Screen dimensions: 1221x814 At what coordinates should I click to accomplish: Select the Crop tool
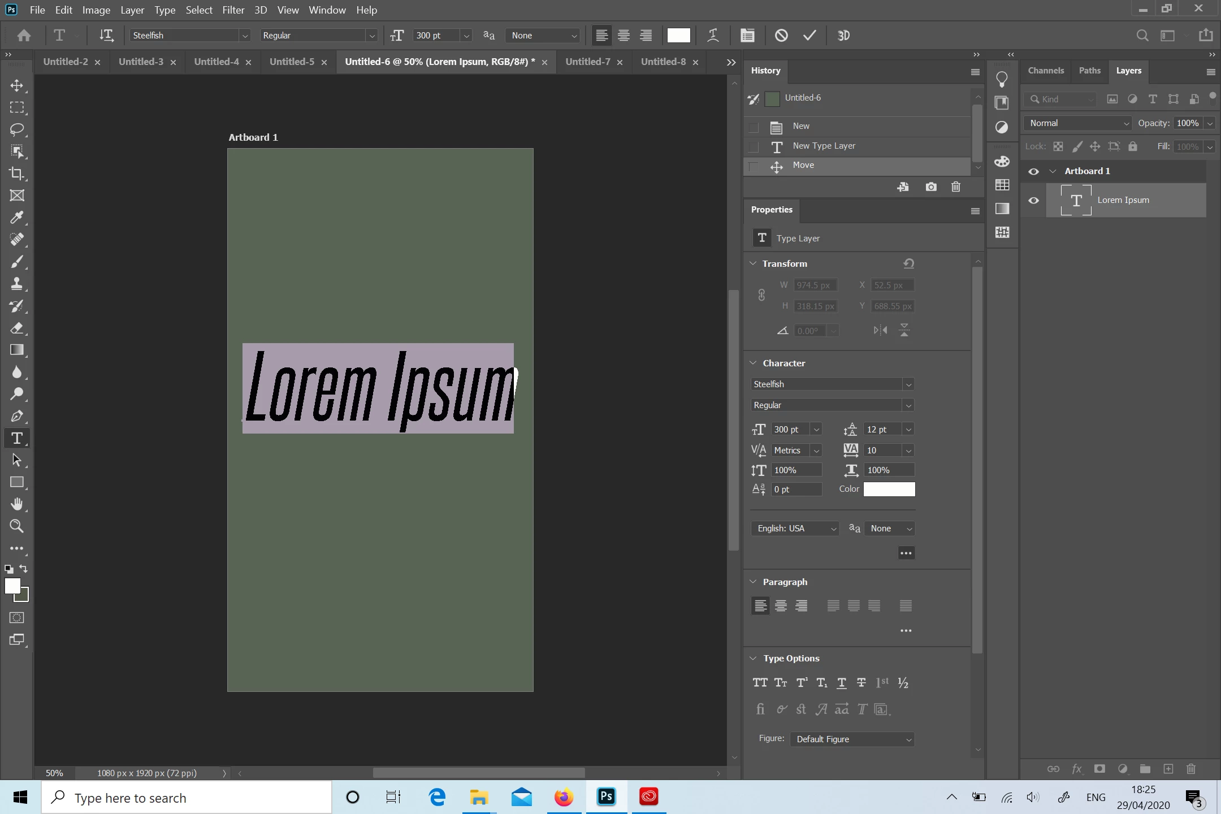pos(17,174)
